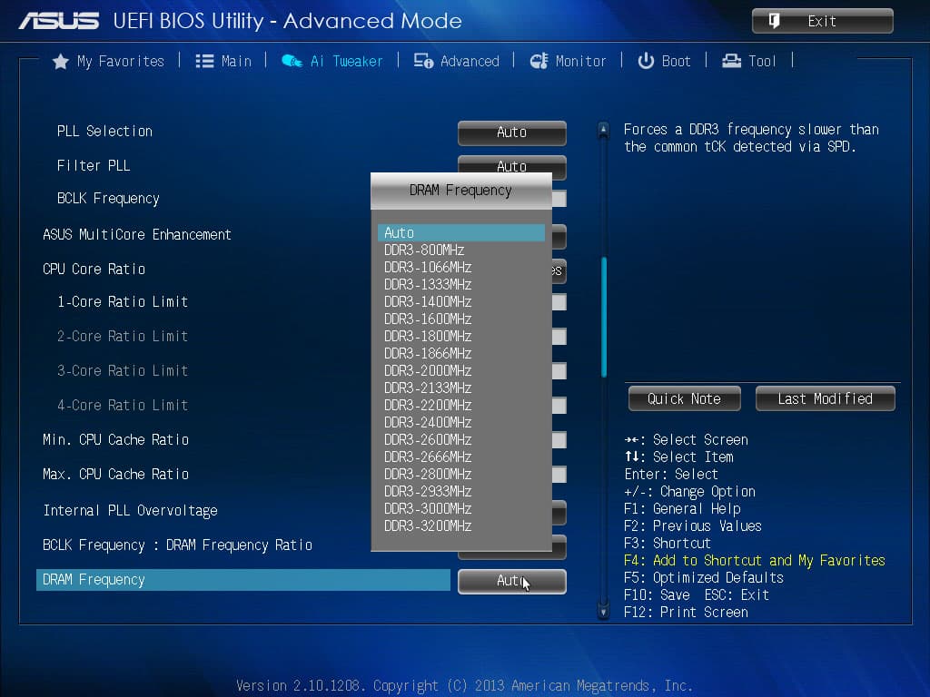Click the Ai Tweaker icon
Viewport: 930px width, 697px height.
(x=292, y=61)
